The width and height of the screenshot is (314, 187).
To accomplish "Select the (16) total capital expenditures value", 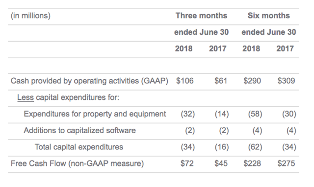I will coord(222,147).
